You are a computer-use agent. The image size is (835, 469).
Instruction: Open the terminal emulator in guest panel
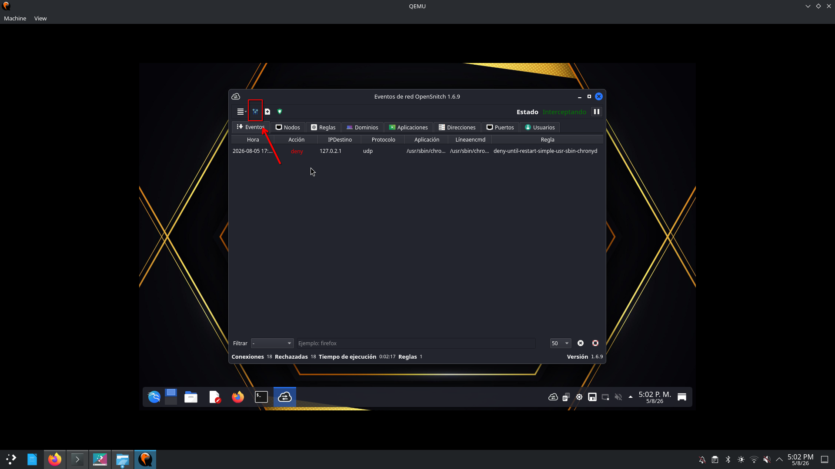point(261,397)
